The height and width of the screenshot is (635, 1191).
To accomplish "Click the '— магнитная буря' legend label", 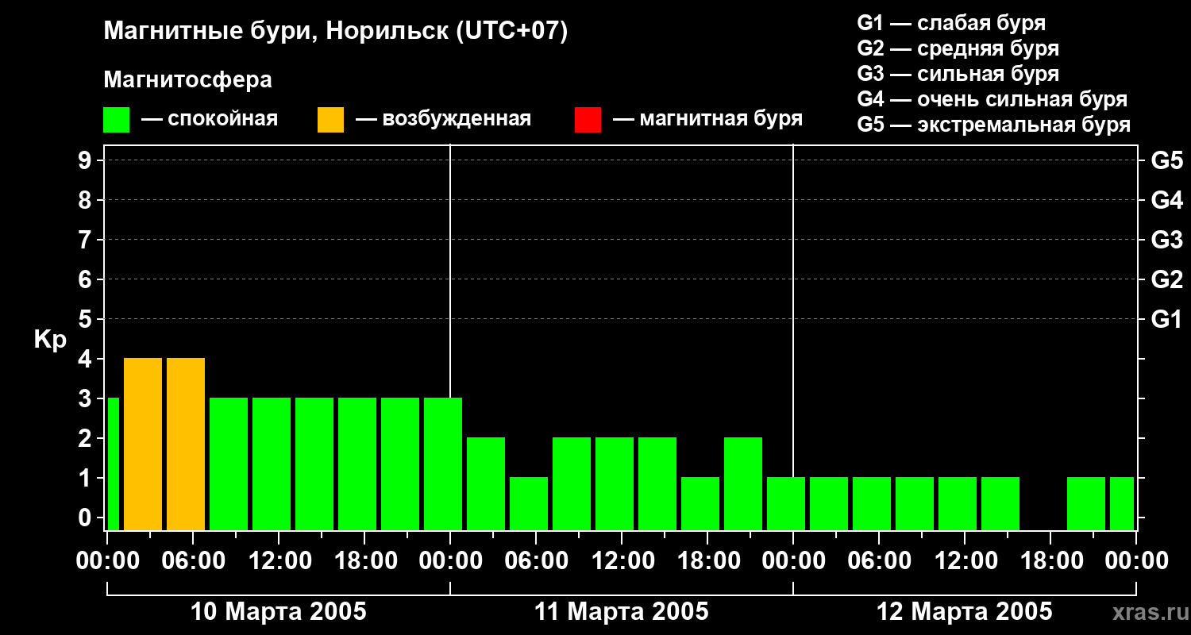I will tap(707, 120).
